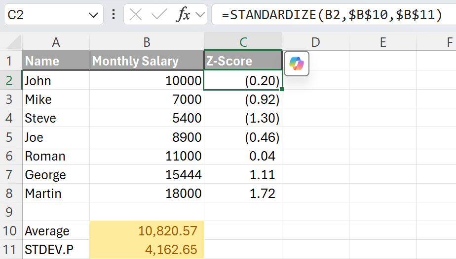
Task: Click the Z-Score cell showing 0.04
Action: click(x=243, y=156)
